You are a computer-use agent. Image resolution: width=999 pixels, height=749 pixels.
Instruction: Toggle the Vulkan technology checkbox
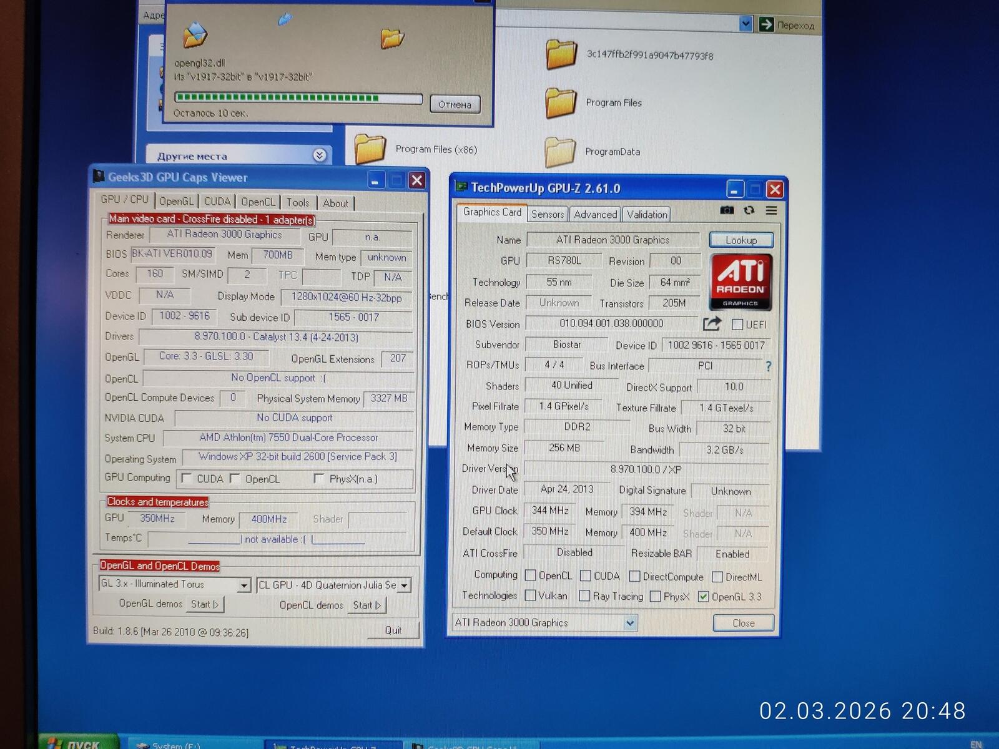click(x=531, y=595)
